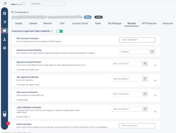The width and height of the screenshot is (176, 133).
Task: Switch to the Access Control tab
Action: [80, 23]
